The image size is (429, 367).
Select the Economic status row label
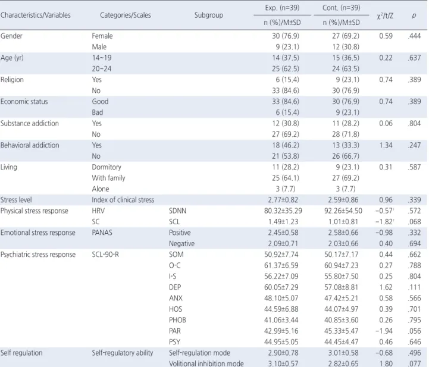click(x=24, y=102)
